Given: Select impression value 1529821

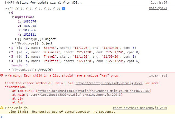Looking at the screenshot, I should point(30,35).
